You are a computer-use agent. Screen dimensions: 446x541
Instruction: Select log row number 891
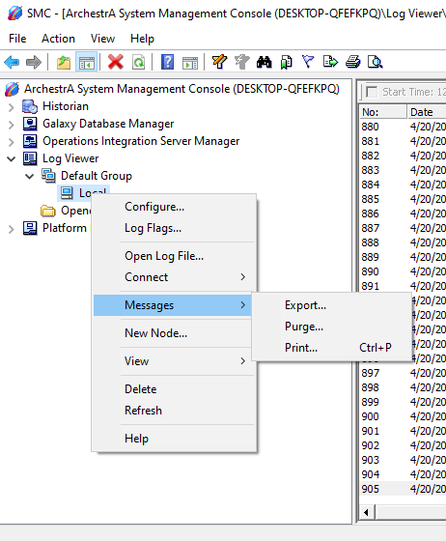[x=403, y=286]
